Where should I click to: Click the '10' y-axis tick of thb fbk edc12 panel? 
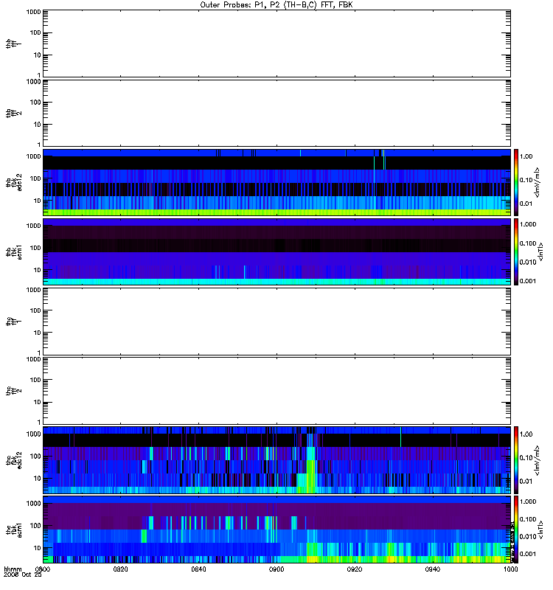click(38, 201)
